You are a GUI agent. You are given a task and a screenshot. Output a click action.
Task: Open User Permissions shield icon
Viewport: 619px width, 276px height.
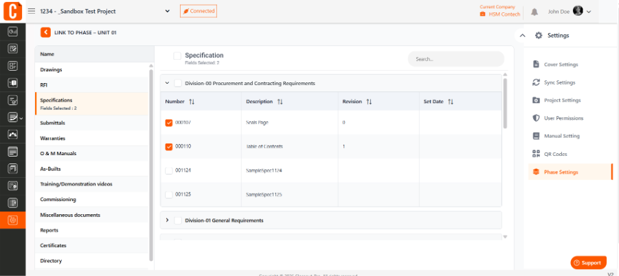pyautogui.click(x=536, y=118)
